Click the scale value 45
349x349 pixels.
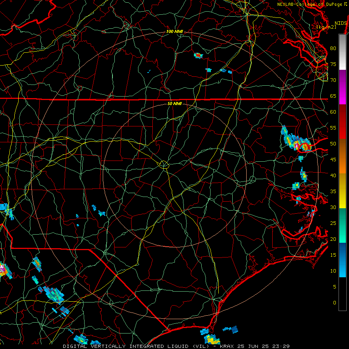pos(333,160)
